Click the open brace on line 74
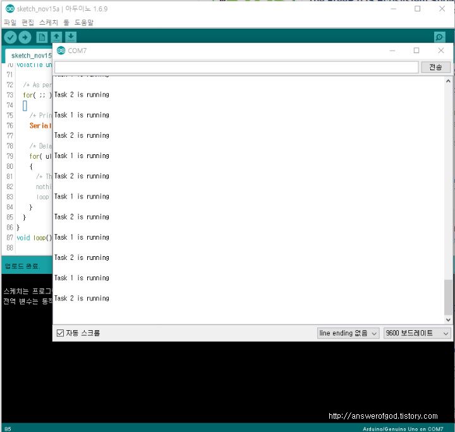The image size is (455, 432). 25,106
